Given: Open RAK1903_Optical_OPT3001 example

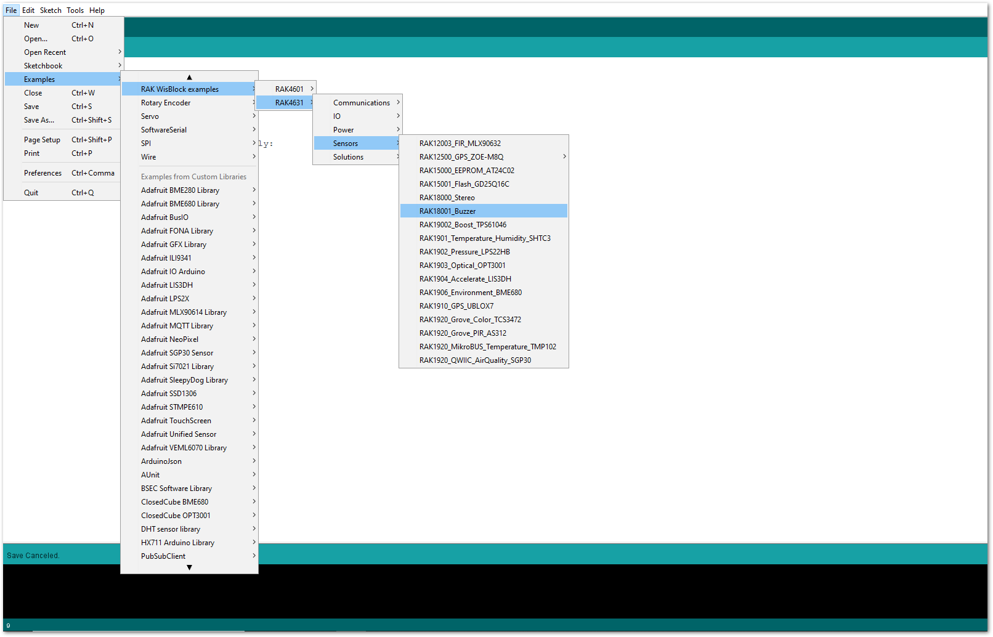Looking at the screenshot, I should (484, 266).
